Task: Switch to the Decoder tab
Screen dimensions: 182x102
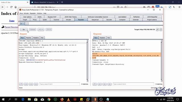Action: [109, 20]
